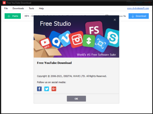153x114 pixels.
Task: Click the Google Plus icon
Action: 54,89
